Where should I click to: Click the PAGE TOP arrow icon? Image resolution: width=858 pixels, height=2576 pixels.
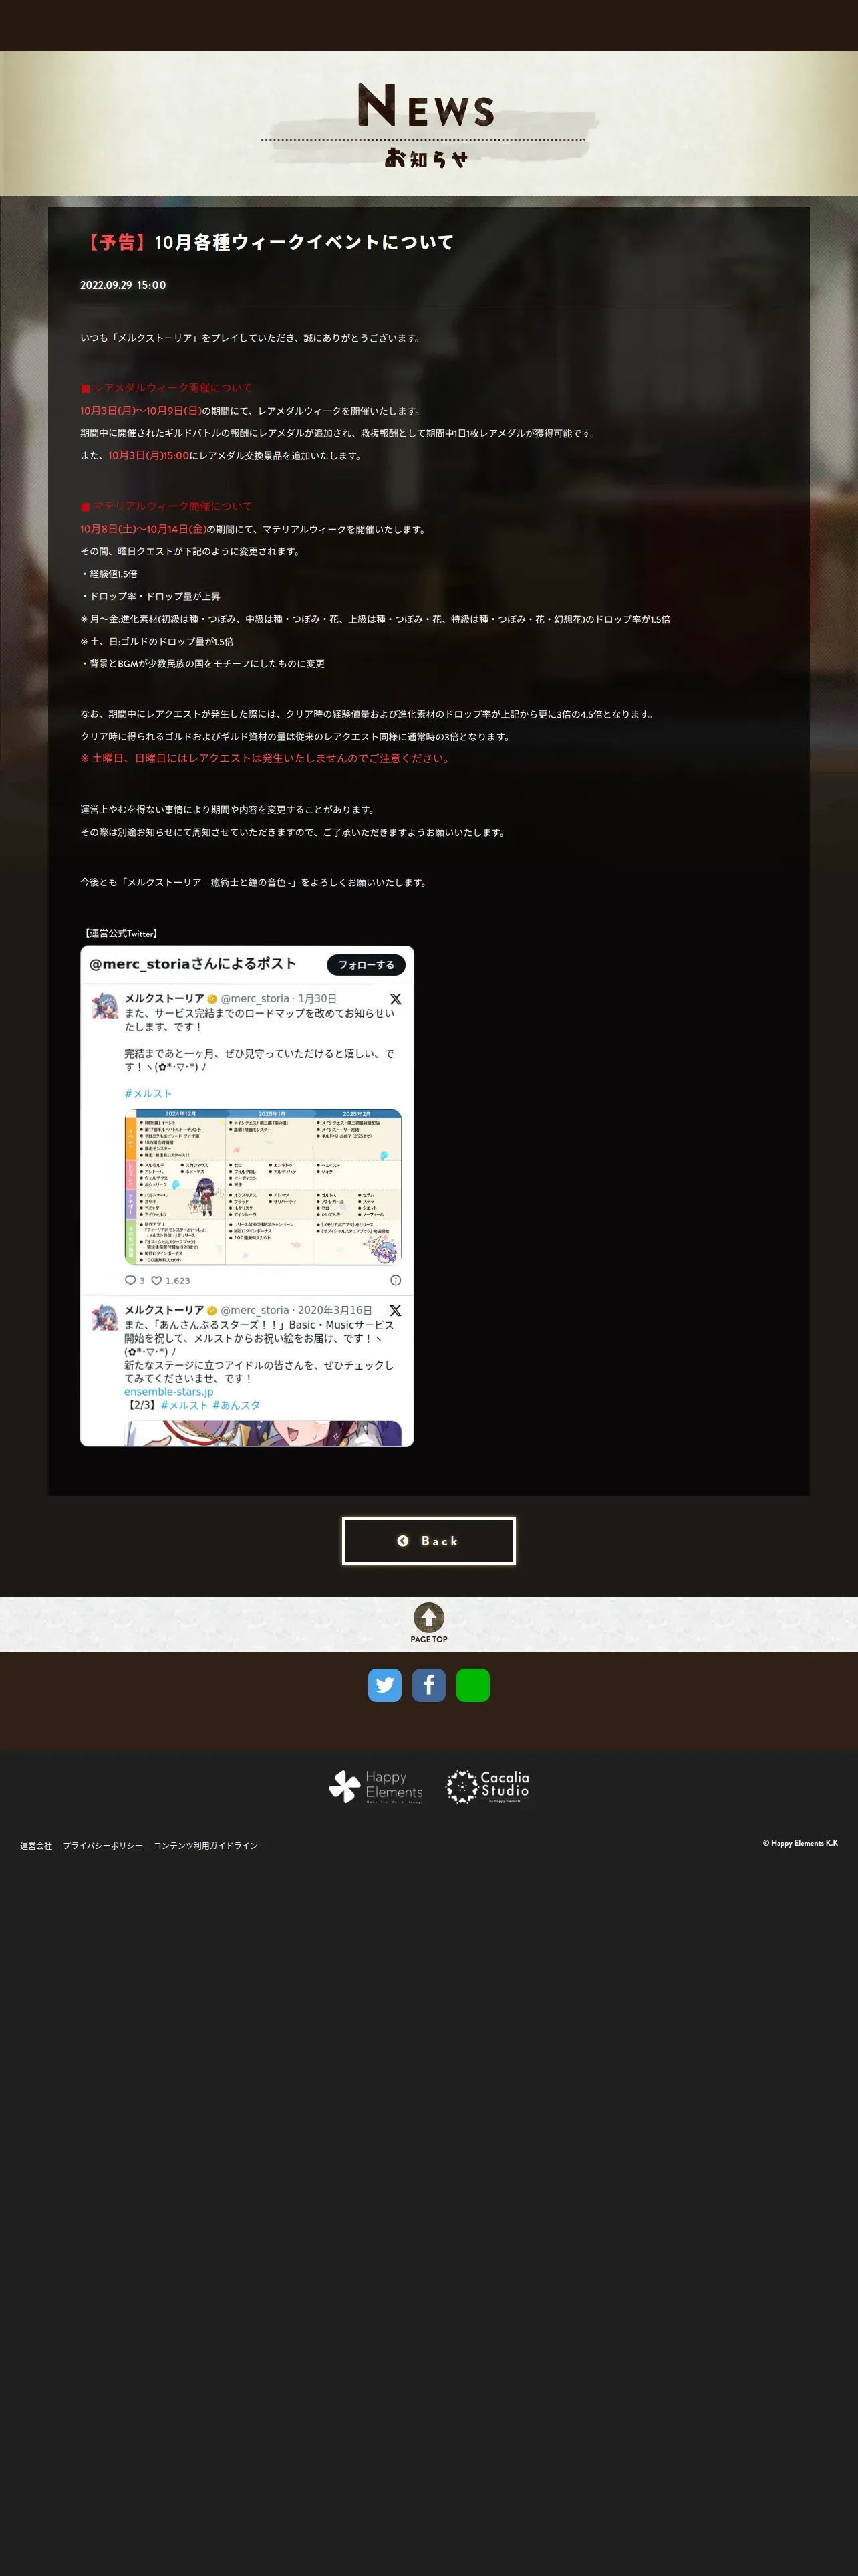point(428,1618)
